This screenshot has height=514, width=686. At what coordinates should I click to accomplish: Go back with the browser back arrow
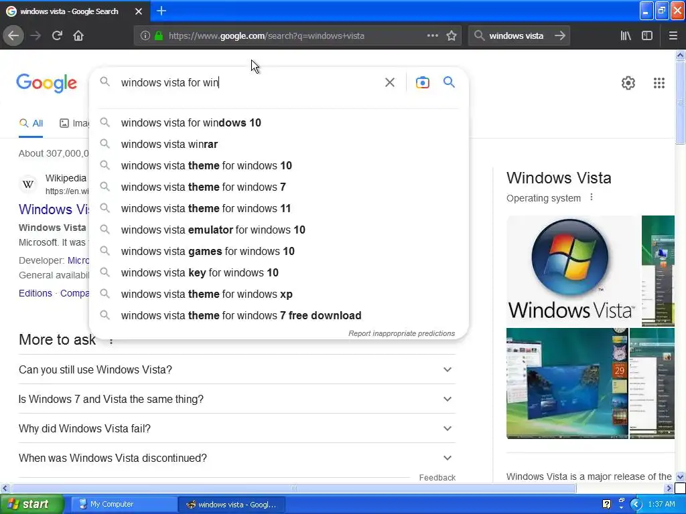tap(13, 35)
